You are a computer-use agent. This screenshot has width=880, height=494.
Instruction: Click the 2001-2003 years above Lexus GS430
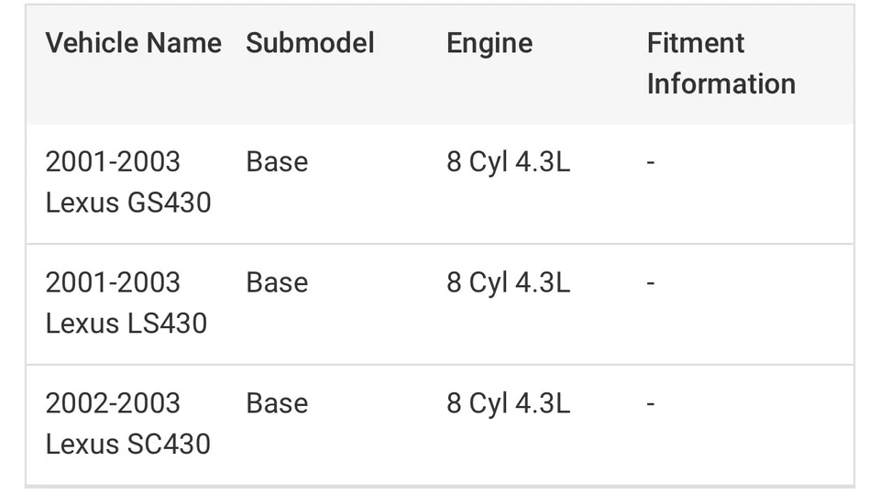pos(113,161)
